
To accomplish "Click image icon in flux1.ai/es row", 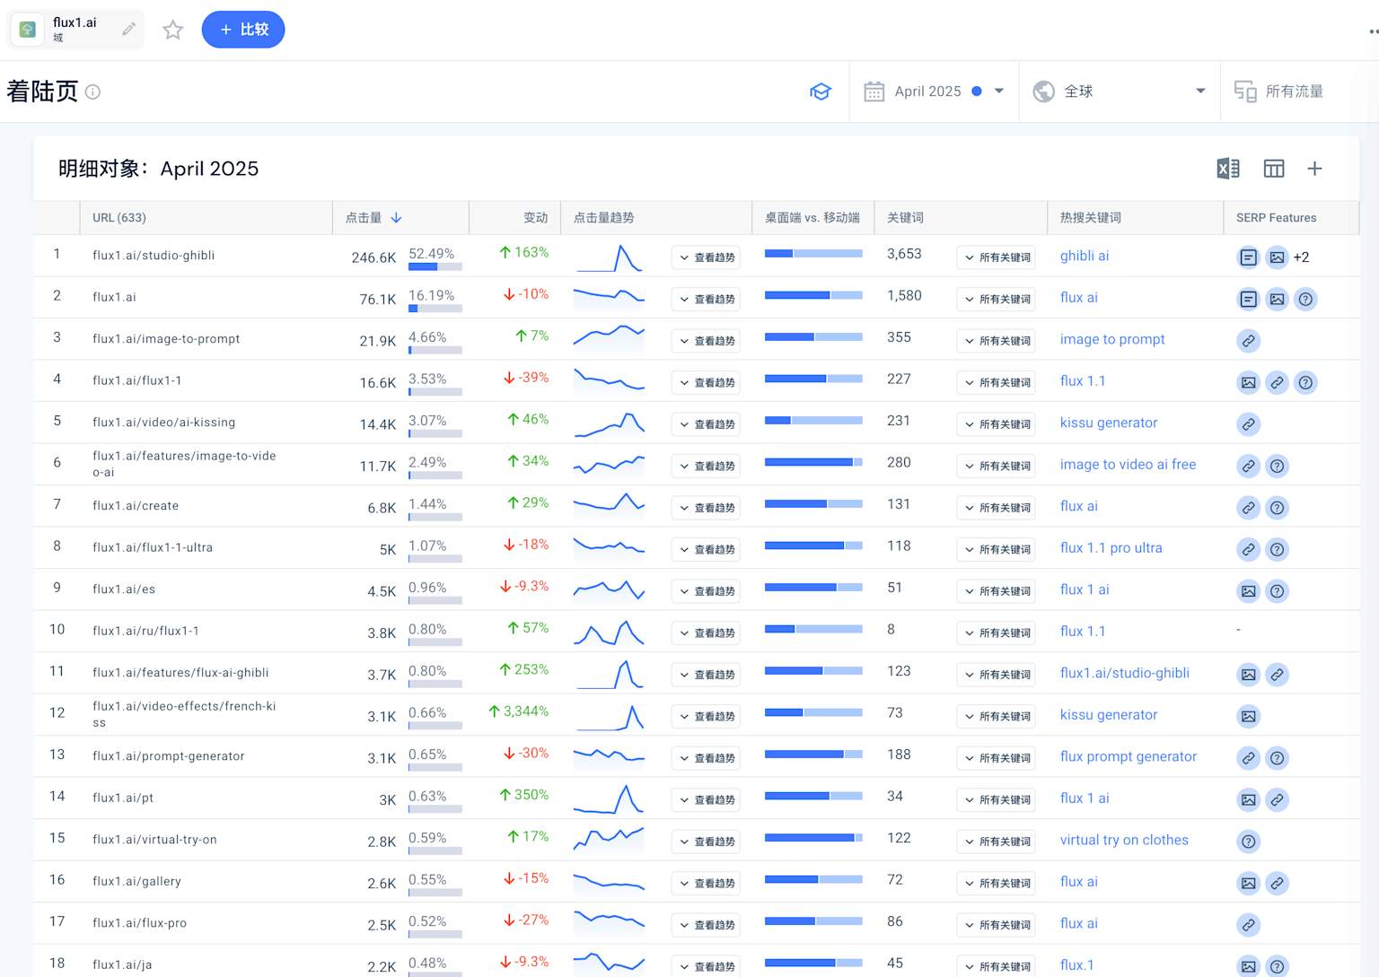I will pyautogui.click(x=1249, y=591).
